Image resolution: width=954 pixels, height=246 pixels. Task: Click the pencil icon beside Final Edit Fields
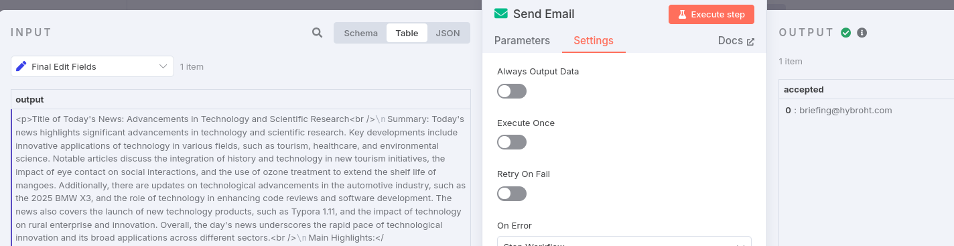tap(21, 66)
